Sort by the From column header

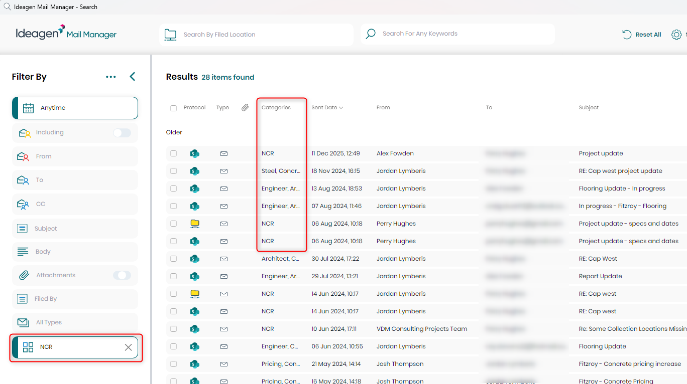(383, 108)
